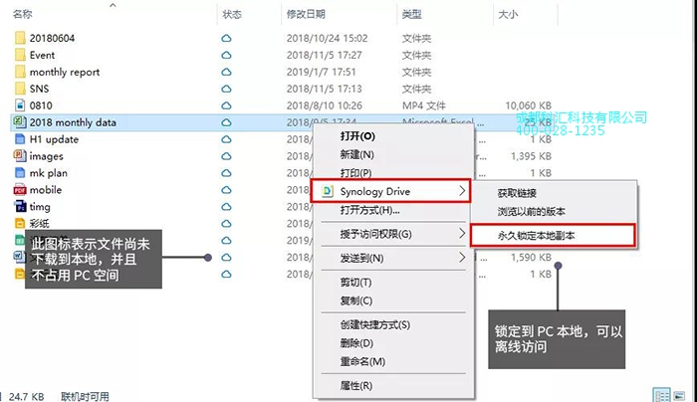The image size is (697, 402).
Task: Click cloud status icon for H1 update
Action: pos(226,139)
